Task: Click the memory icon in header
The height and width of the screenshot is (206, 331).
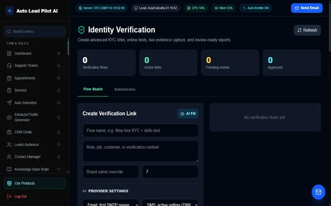Action: (216, 8)
